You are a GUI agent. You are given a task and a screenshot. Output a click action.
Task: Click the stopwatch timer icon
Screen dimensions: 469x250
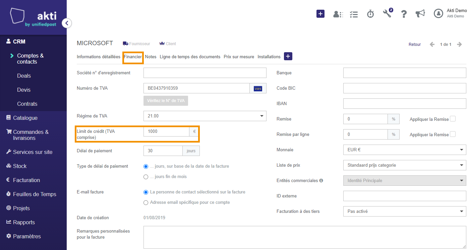pos(370,14)
